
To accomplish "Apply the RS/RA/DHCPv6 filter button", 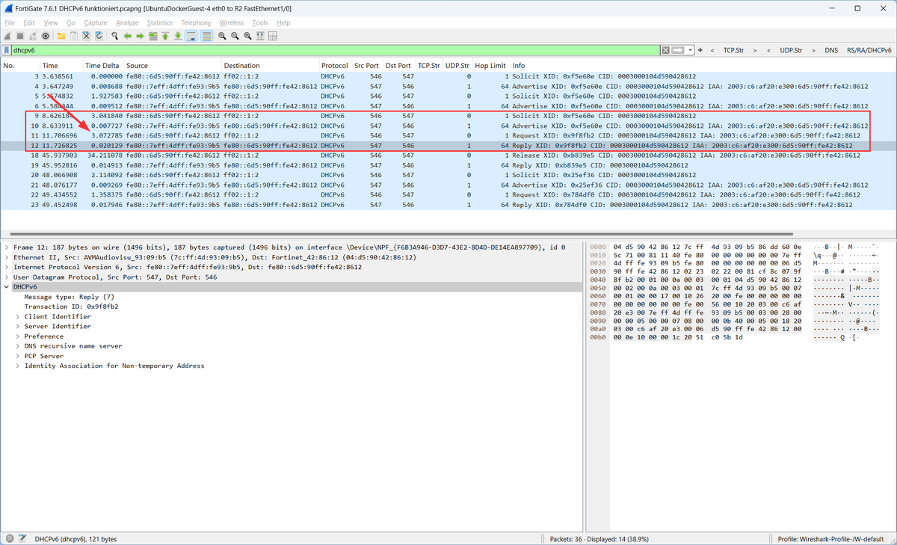I will pyautogui.click(x=869, y=50).
